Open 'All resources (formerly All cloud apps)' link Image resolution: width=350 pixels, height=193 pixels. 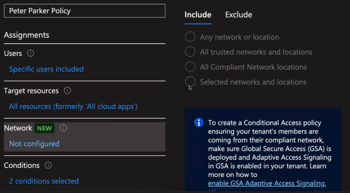click(x=73, y=106)
